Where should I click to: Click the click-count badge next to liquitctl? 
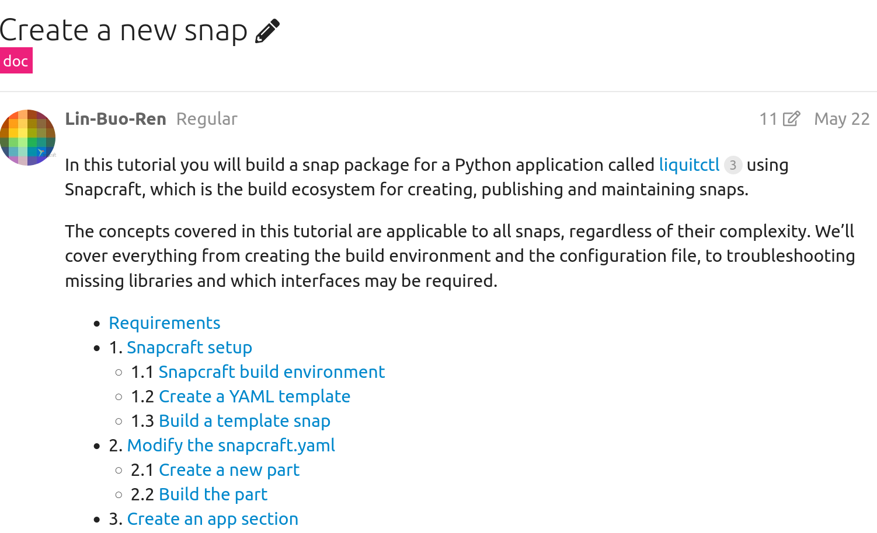[733, 165]
